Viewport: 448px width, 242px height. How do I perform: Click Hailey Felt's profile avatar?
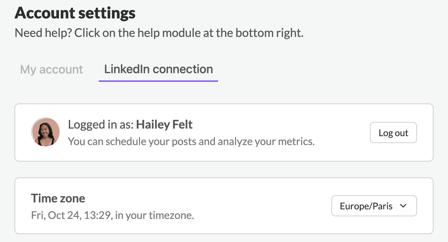(x=45, y=132)
